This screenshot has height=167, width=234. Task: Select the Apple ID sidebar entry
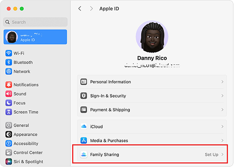(x=35, y=37)
